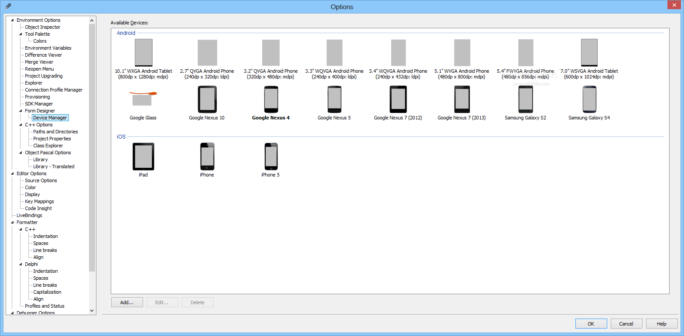This screenshot has height=336, width=684.
Task: Select the Samsung Galaxy S4 device icon
Action: coord(589,99)
